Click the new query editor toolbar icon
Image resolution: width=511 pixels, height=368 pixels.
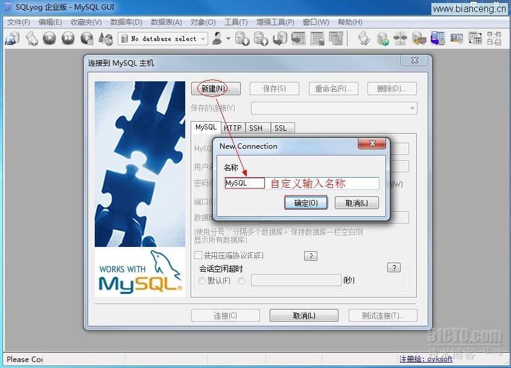[31, 39]
